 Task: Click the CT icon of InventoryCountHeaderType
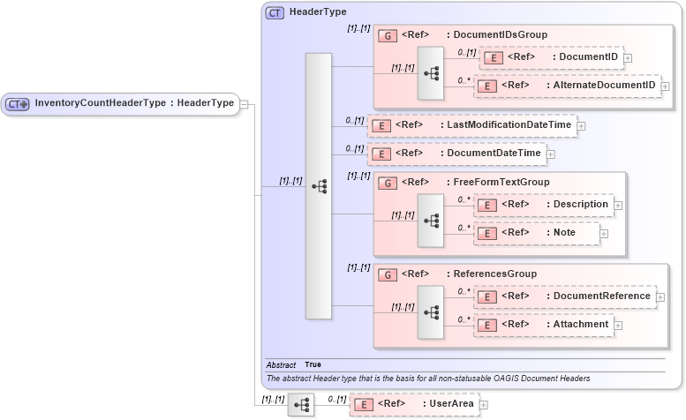17,104
